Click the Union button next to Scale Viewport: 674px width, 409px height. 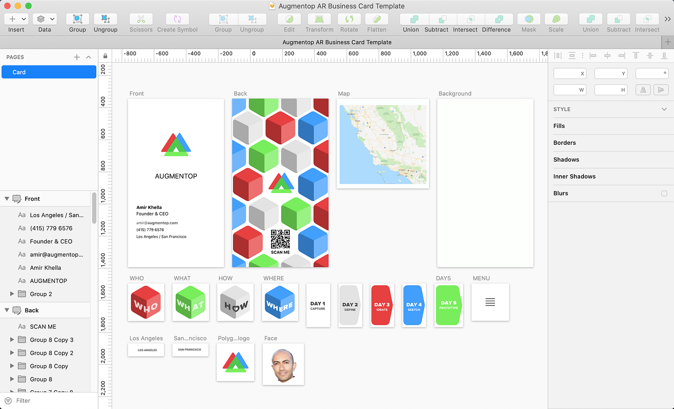(591, 19)
